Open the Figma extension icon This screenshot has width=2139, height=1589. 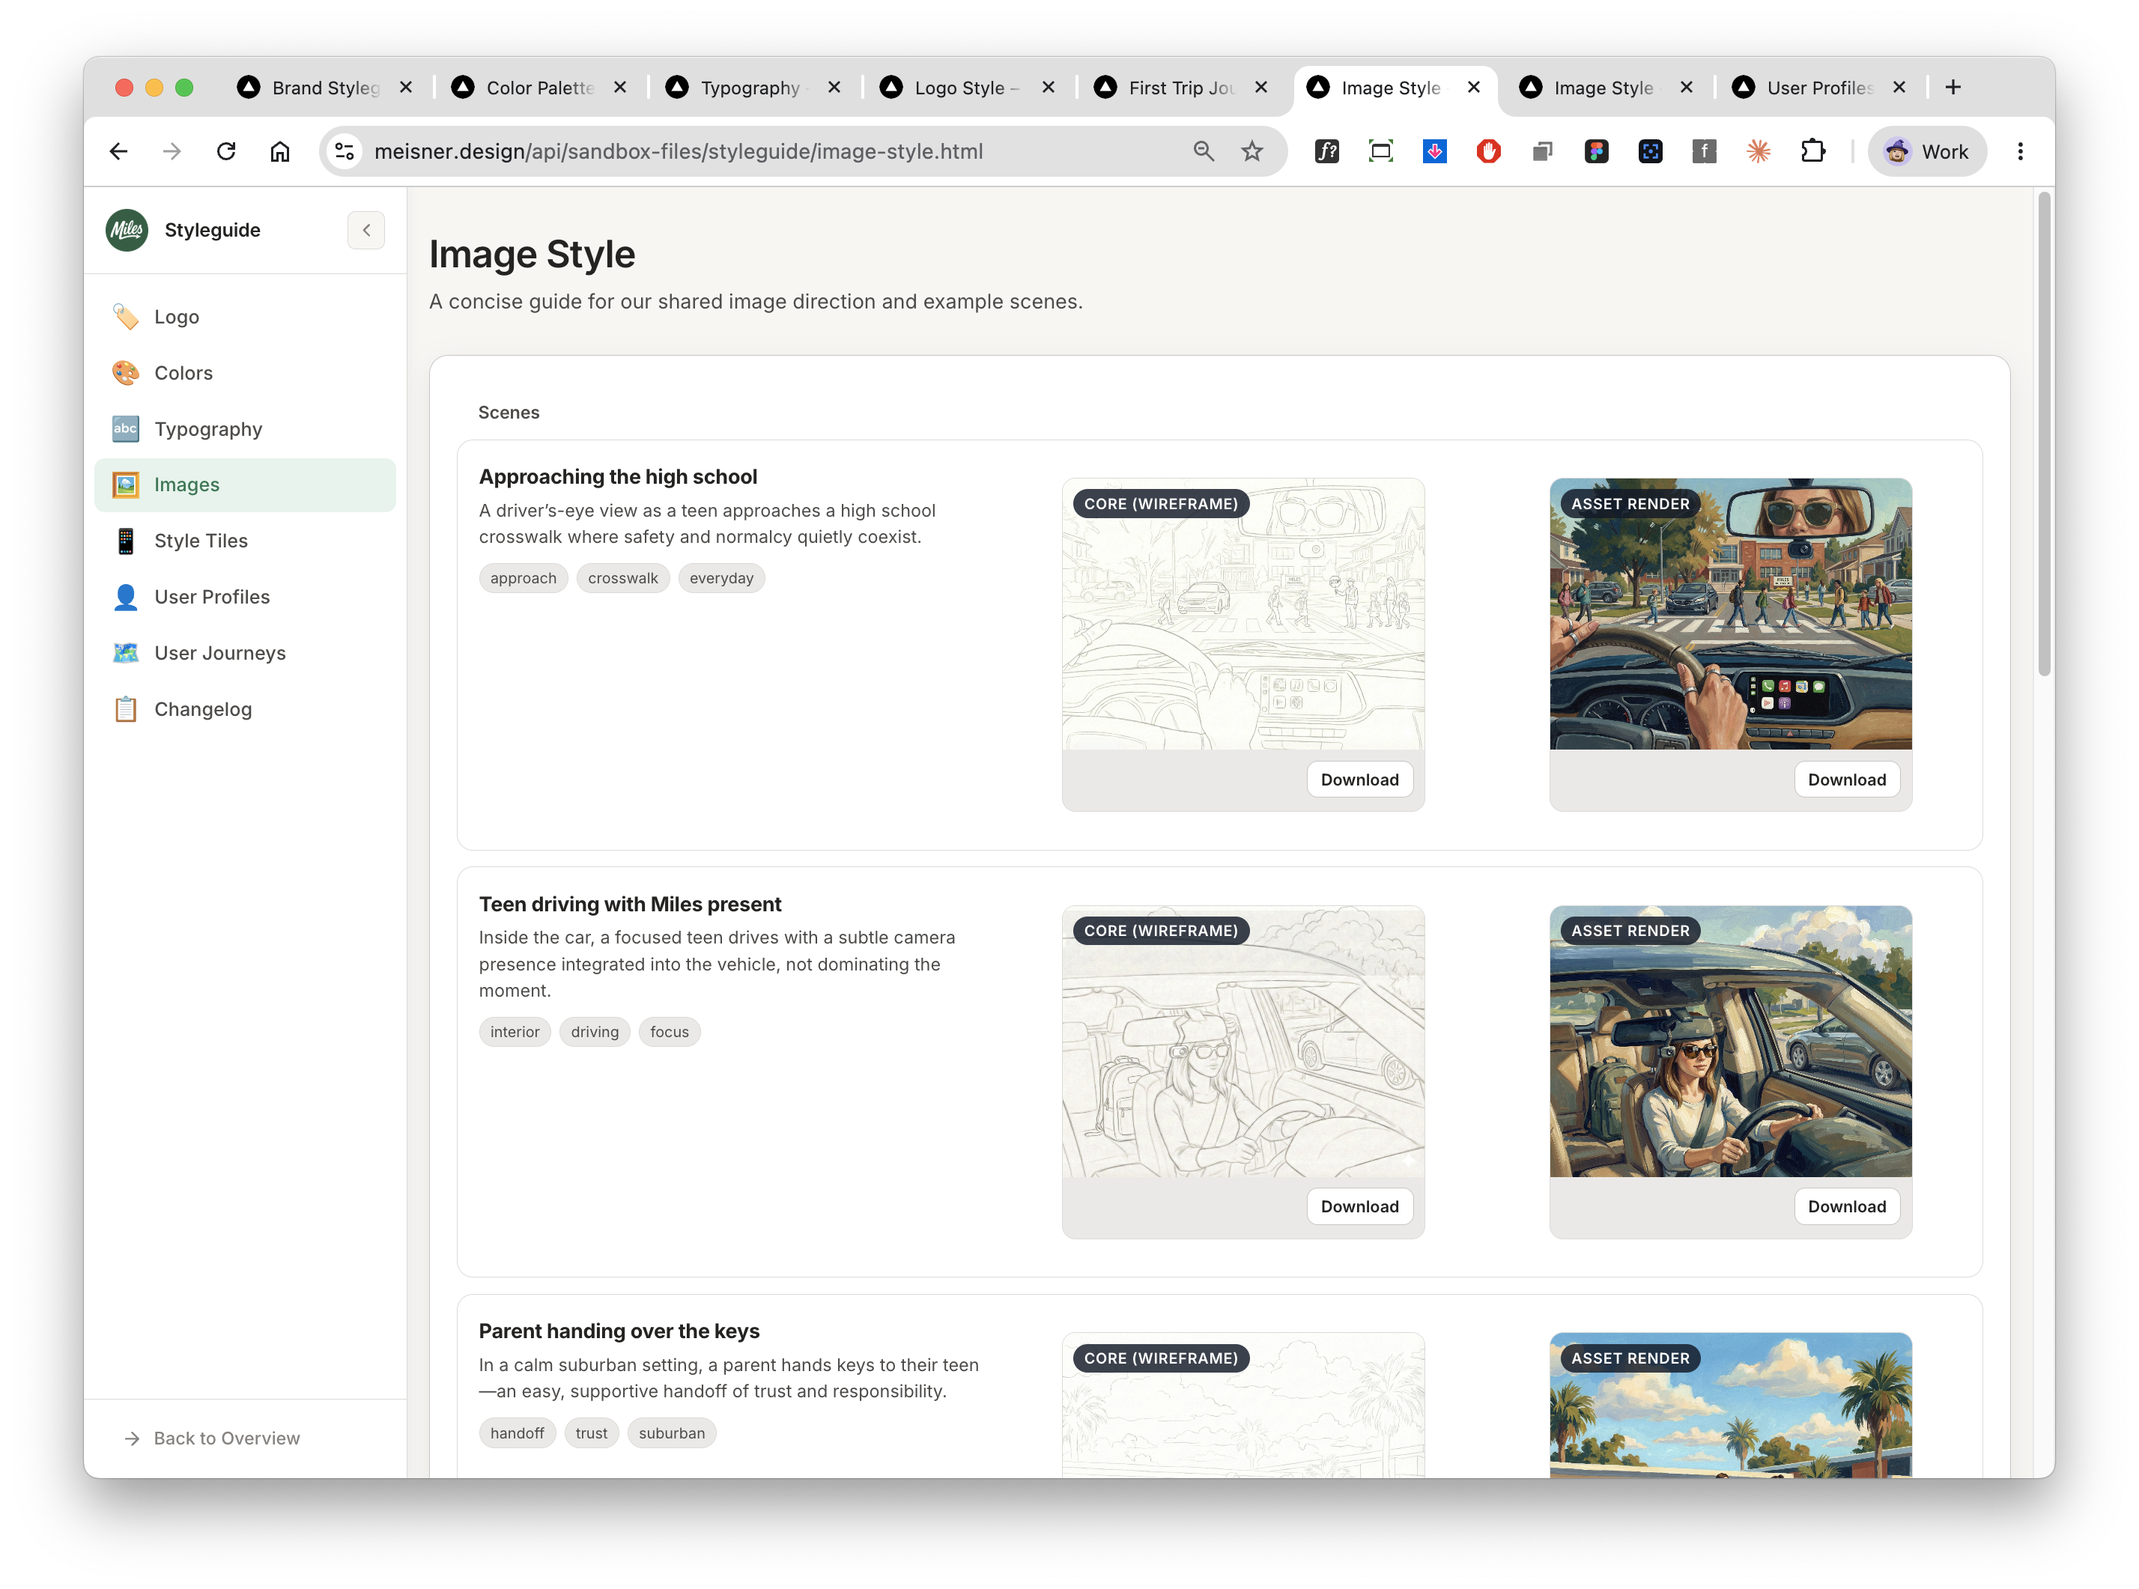pyautogui.click(x=1597, y=151)
